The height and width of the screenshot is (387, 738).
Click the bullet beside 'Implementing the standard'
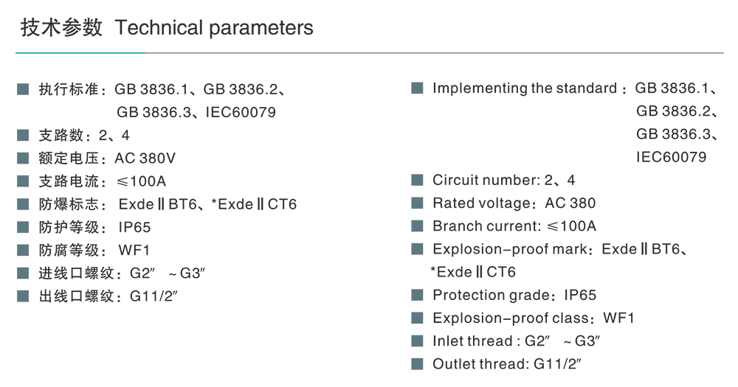pyautogui.click(x=418, y=88)
